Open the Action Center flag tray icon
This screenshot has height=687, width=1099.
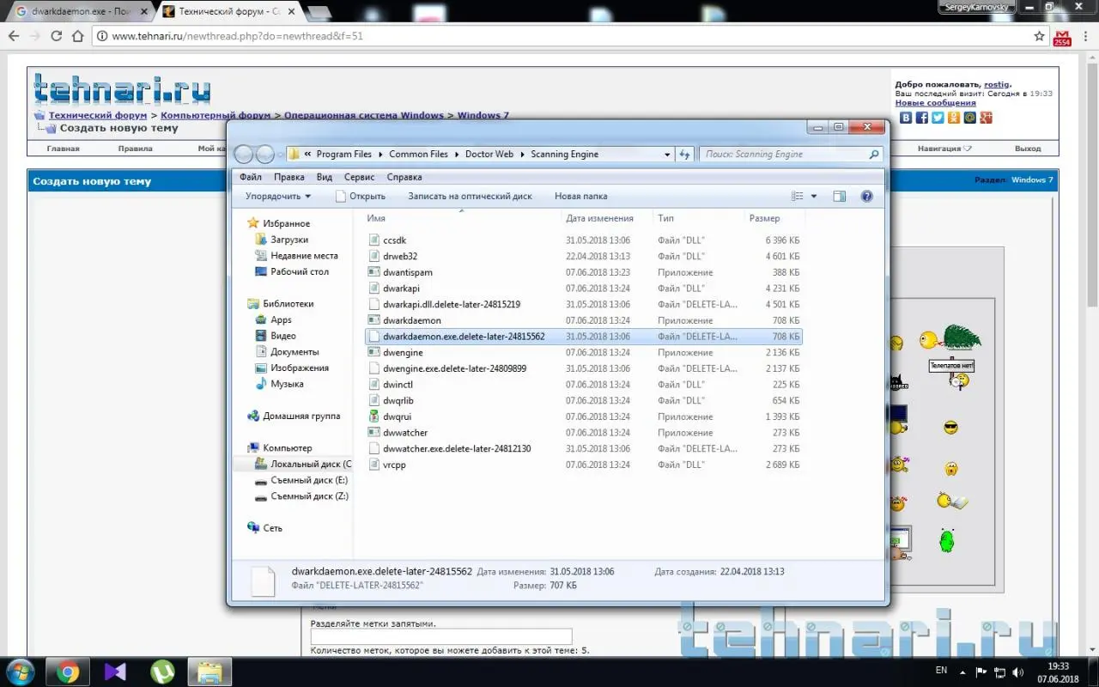tap(981, 671)
